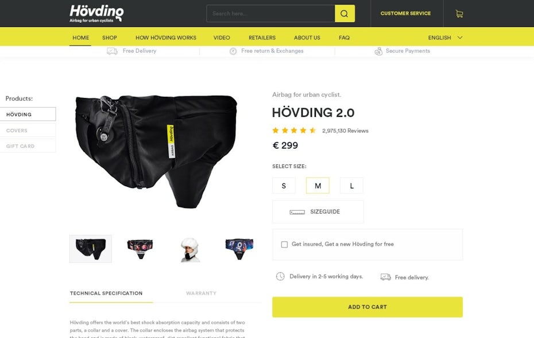The image size is (534, 338).
Task: Switch to the Warranty tab
Action: (202, 293)
